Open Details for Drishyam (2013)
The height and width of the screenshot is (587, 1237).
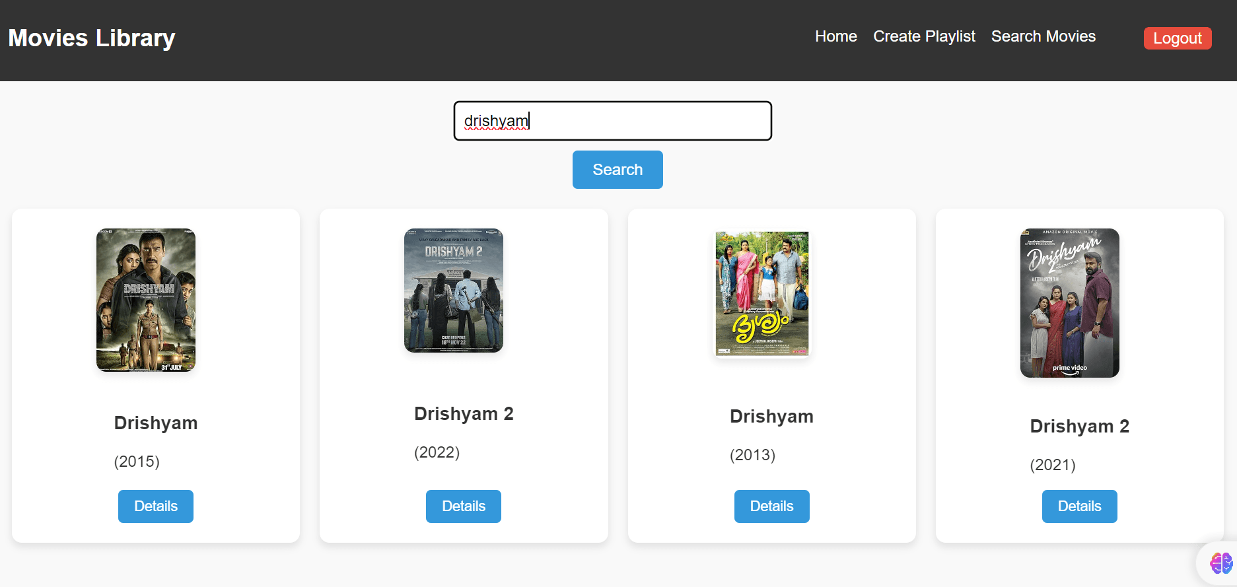(x=771, y=506)
